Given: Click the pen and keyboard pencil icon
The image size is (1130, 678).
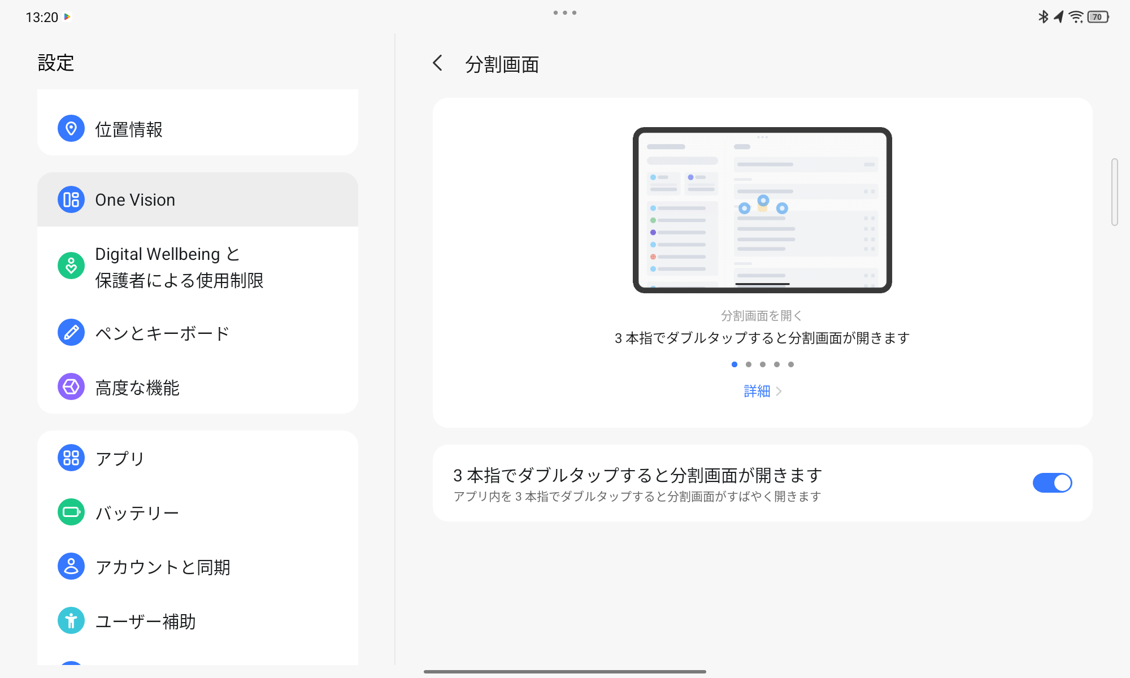Looking at the screenshot, I should tap(71, 333).
